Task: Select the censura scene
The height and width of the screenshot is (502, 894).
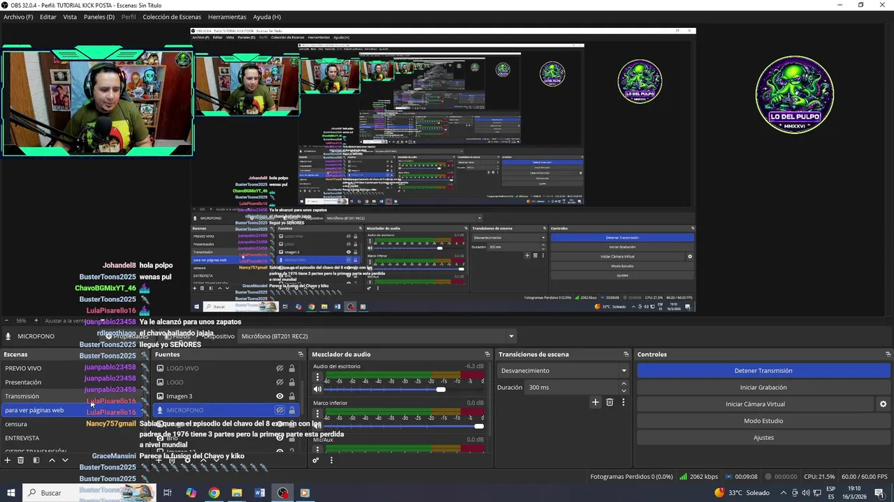Action: pyautogui.click(x=16, y=424)
